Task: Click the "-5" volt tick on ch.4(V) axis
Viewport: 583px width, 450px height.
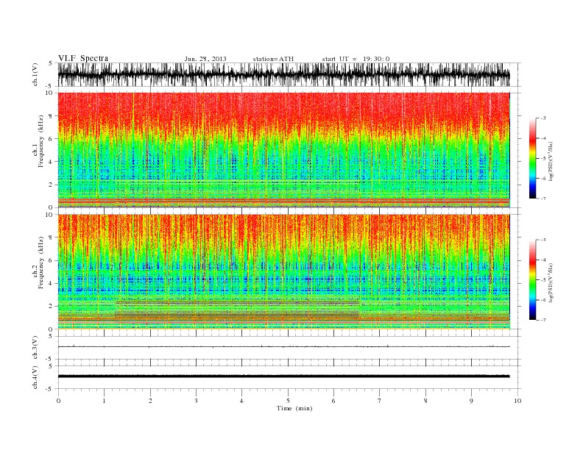Action: point(50,389)
